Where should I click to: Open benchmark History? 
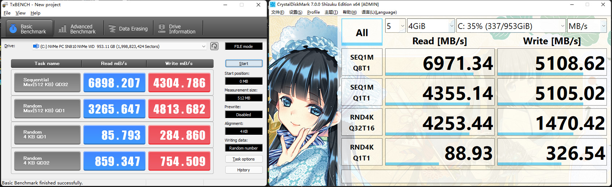click(x=243, y=170)
